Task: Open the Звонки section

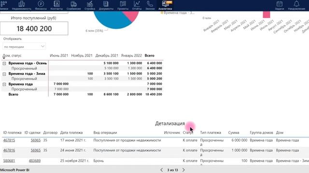Action: click(x=150, y=5)
